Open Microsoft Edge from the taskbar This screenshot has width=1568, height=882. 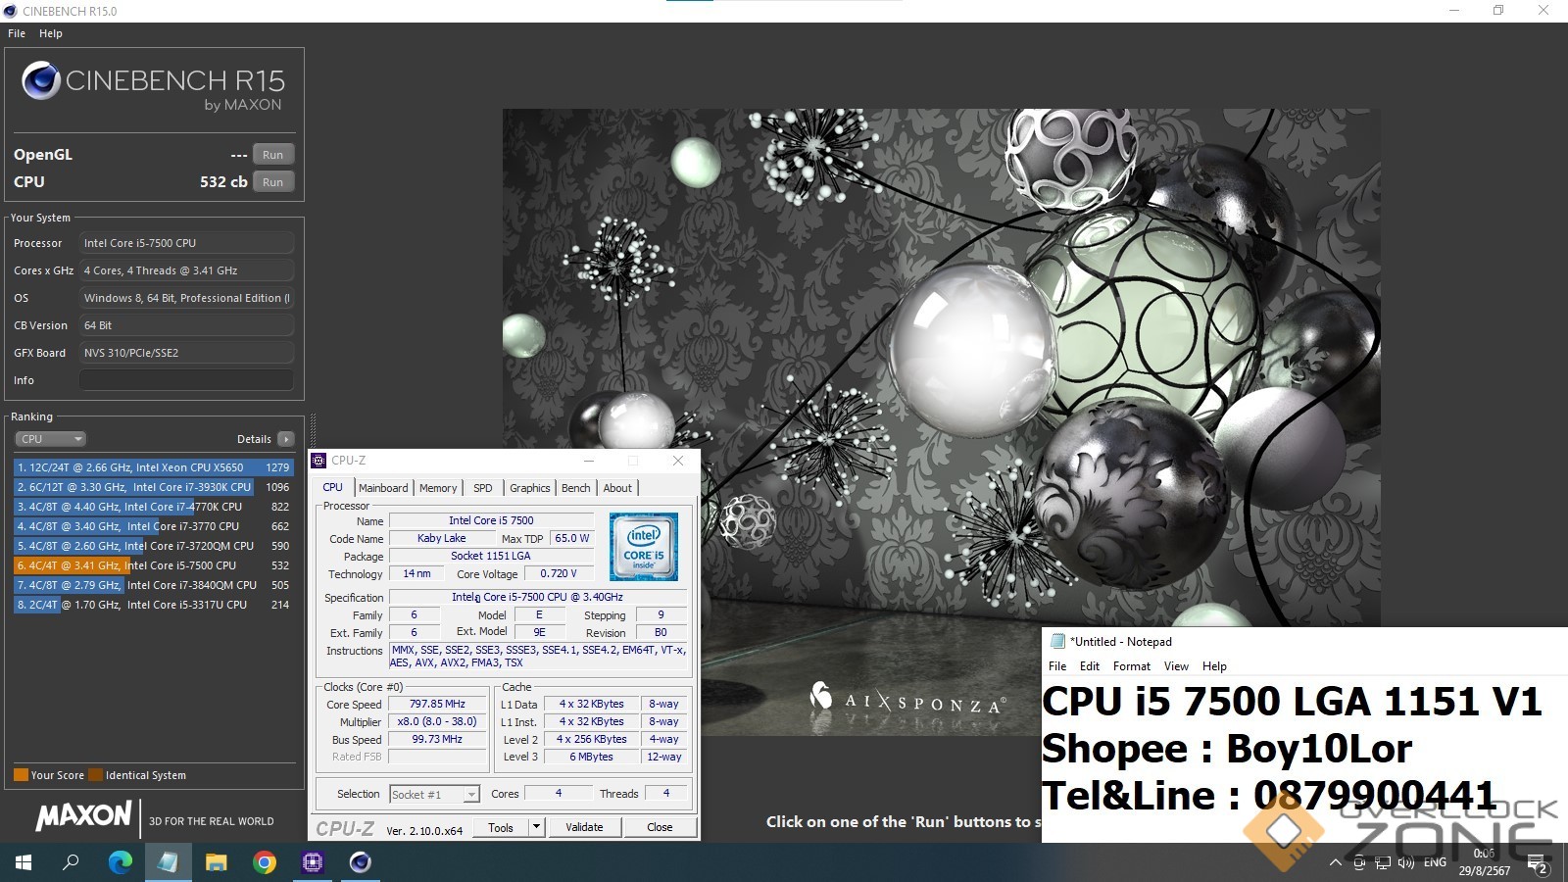coord(120,862)
